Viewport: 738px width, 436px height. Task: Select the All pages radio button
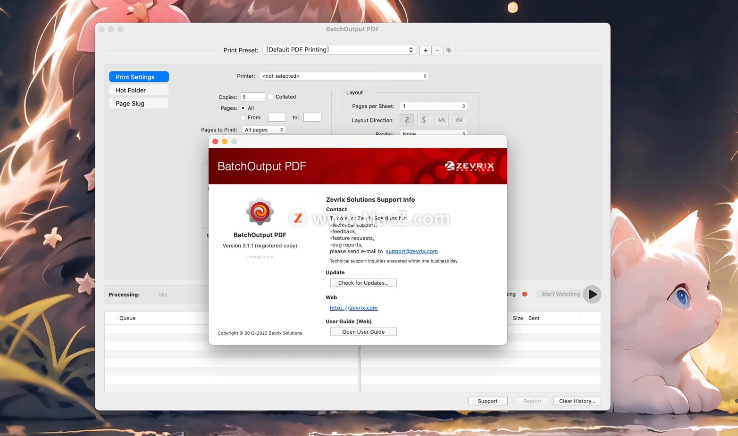point(243,108)
